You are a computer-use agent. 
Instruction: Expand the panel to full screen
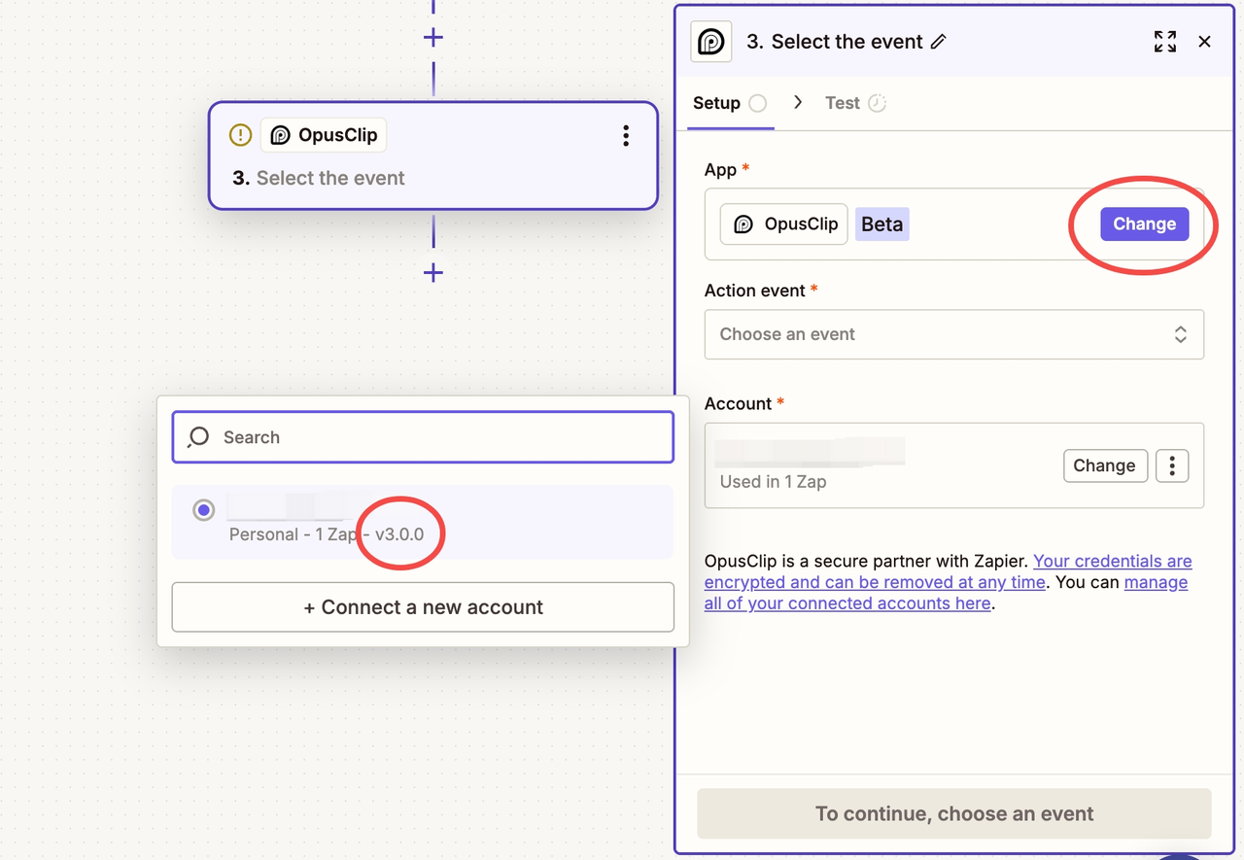tap(1165, 41)
